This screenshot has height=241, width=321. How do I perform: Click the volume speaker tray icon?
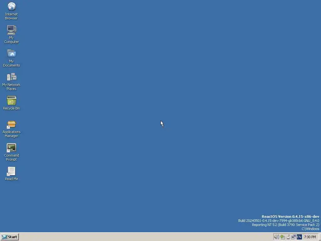pos(276,237)
